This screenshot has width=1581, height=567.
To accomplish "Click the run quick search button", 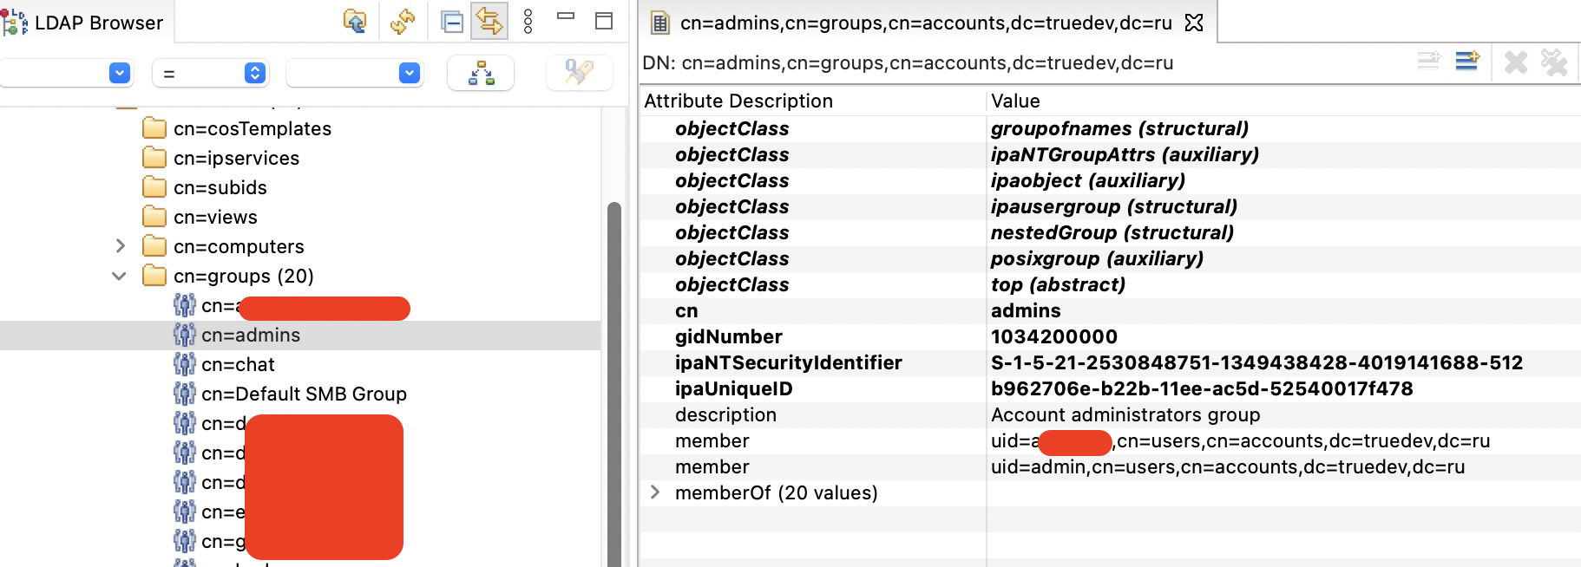I will pyautogui.click(x=579, y=73).
